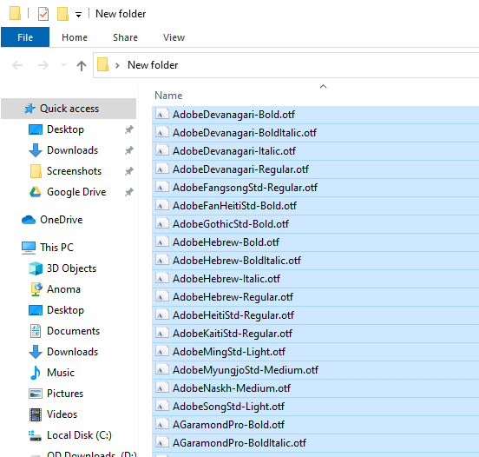
Task: Click the folder icon in the address bar
Action: pos(102,65)
